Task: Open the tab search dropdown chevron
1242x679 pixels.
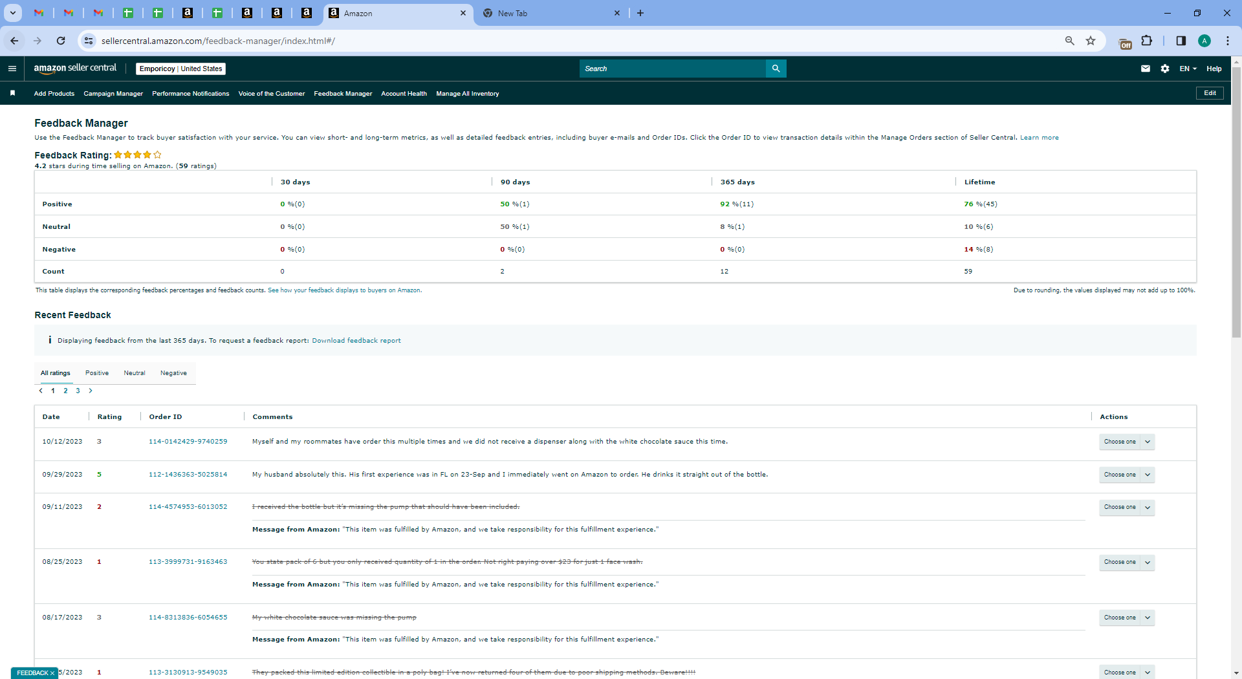Action: [x=12, y=13]
